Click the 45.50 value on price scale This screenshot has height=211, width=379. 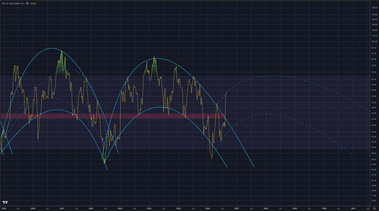tap(375, 113)
